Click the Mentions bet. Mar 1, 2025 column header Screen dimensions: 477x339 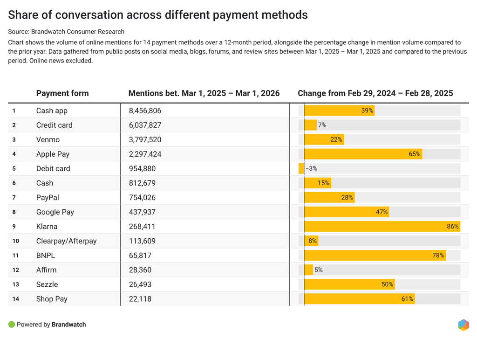click(x=204, y=93)
